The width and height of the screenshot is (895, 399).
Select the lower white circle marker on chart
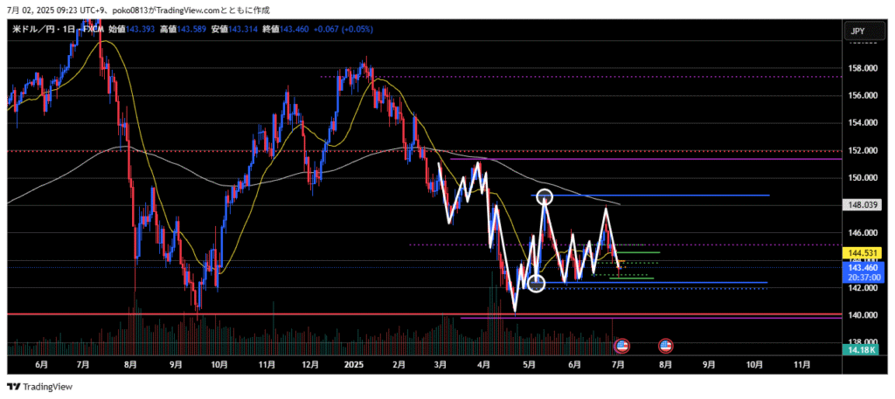click(537, 282)
